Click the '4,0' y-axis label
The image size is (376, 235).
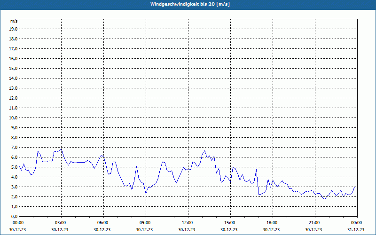[x=15, y=177]
